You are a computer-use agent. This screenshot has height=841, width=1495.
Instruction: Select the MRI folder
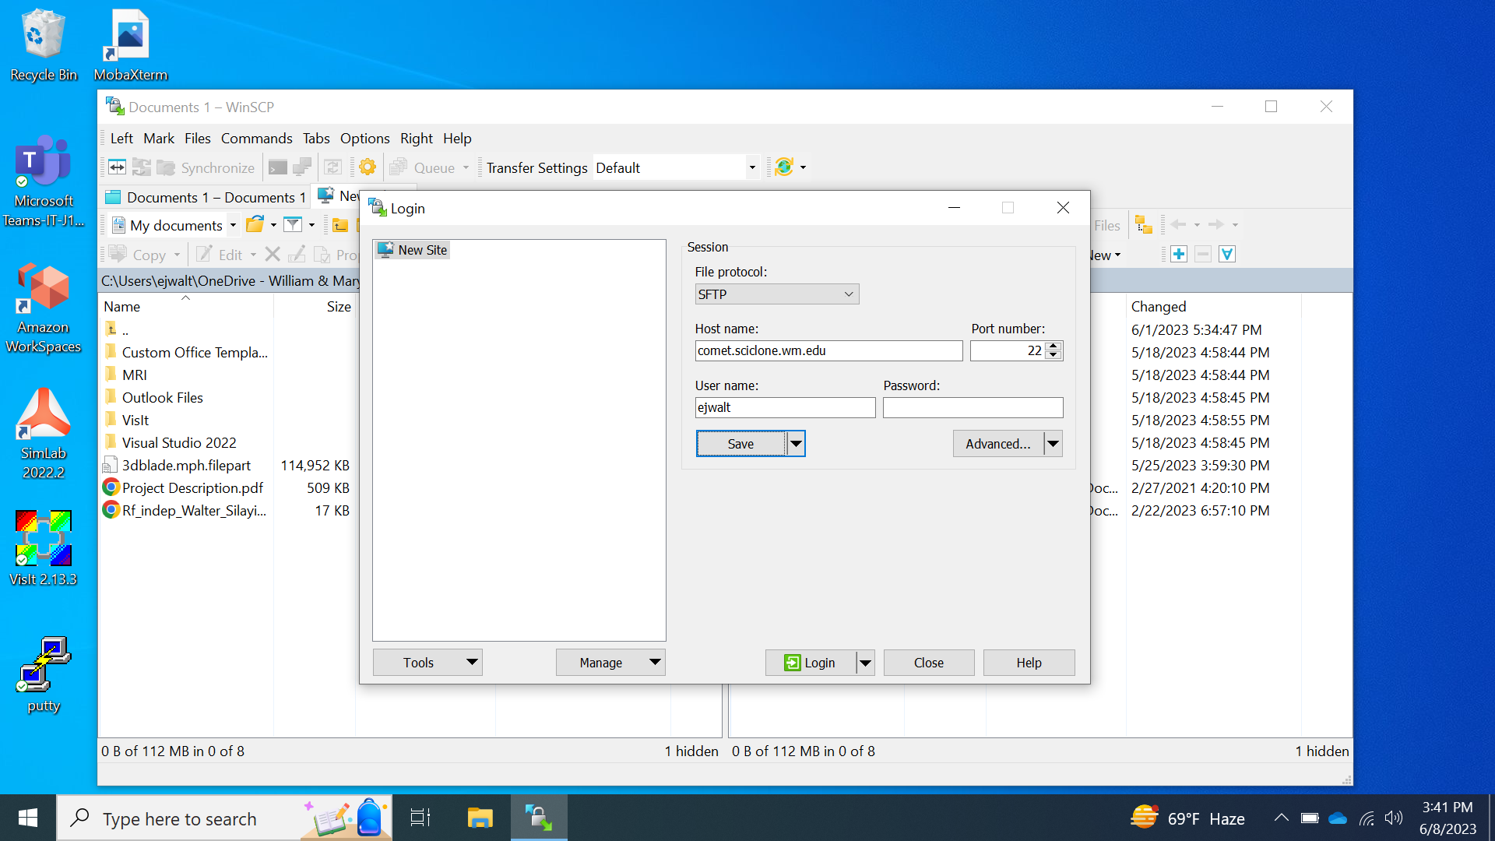point(134,375)
